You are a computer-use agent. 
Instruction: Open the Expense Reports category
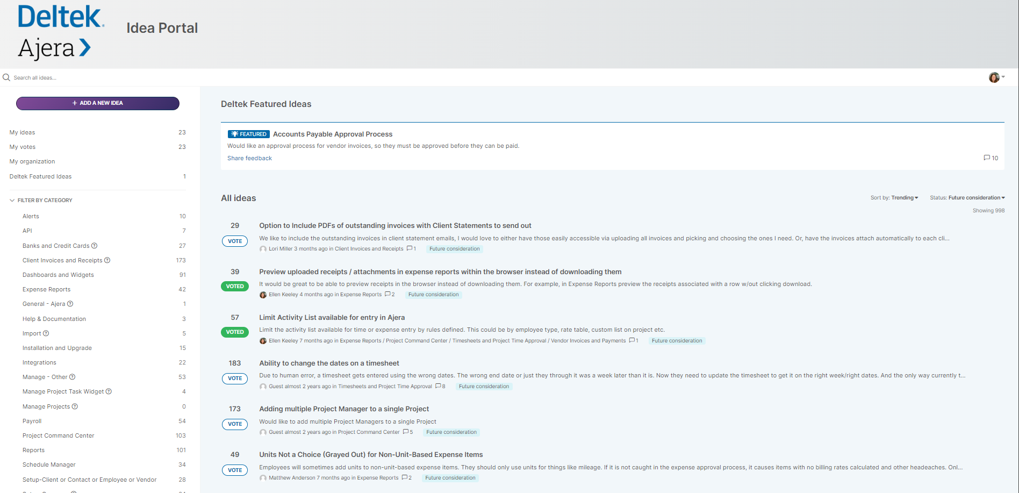[46, 289]
